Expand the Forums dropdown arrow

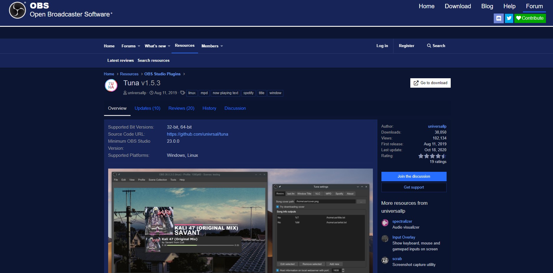tap(139, 46)
